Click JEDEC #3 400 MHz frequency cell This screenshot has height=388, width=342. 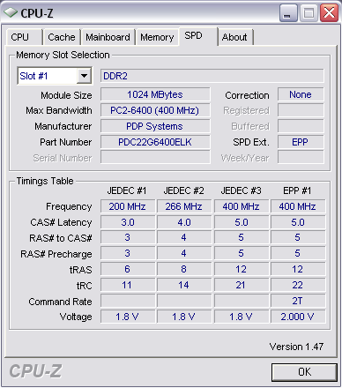click(242, 206)
